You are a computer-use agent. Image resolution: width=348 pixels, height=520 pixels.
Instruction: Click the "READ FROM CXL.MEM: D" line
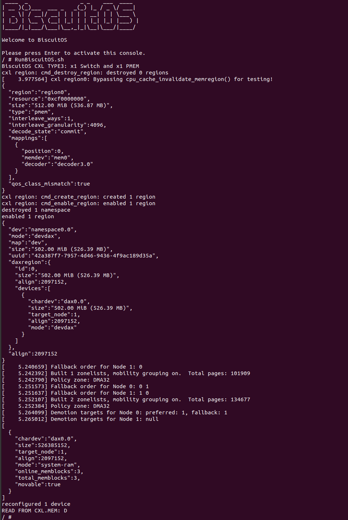[35, 511]
